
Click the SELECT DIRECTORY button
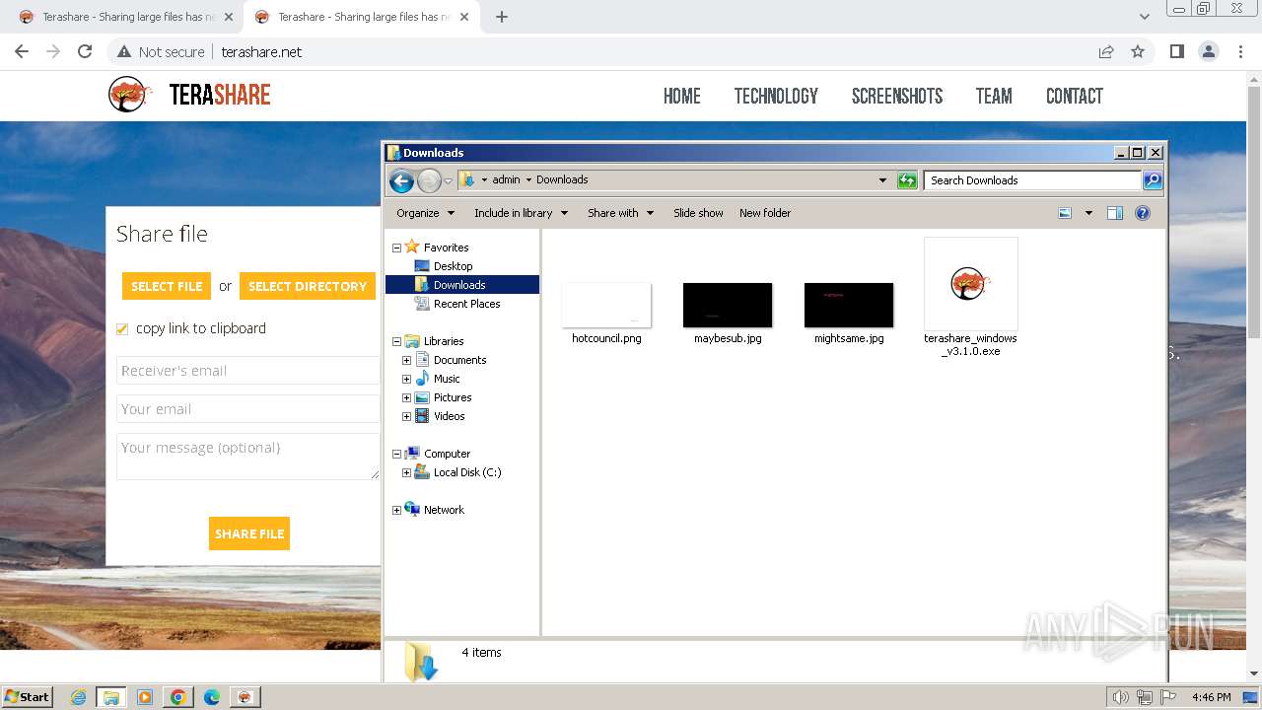(308, 286)
